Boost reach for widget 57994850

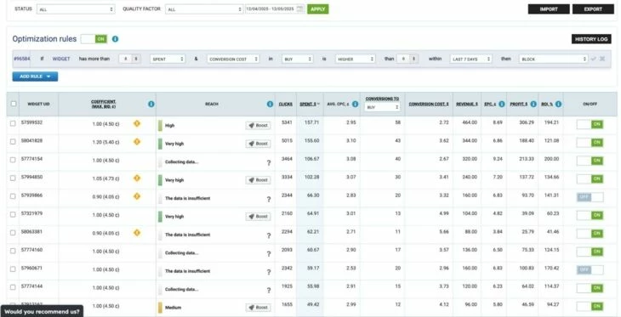(x=259, y=180)
